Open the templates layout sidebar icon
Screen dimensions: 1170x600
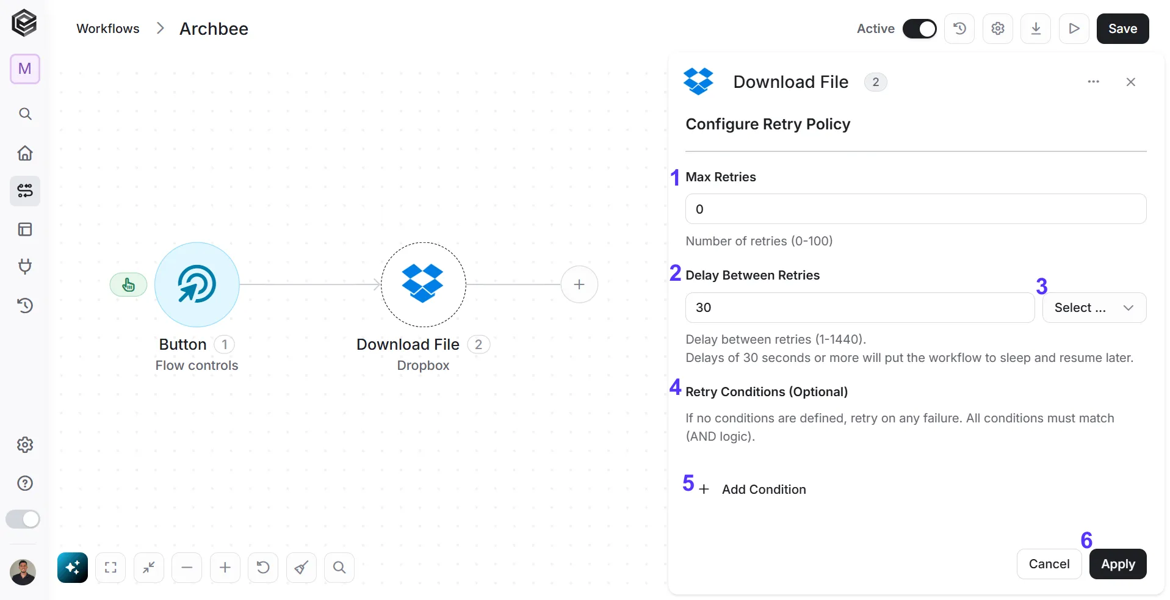coord(25,230)
